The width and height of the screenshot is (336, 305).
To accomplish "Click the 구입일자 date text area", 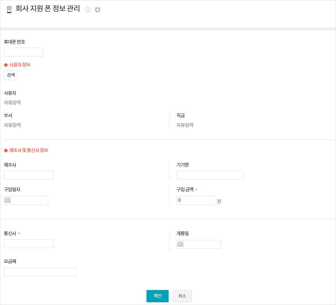I will coord(29,200).
